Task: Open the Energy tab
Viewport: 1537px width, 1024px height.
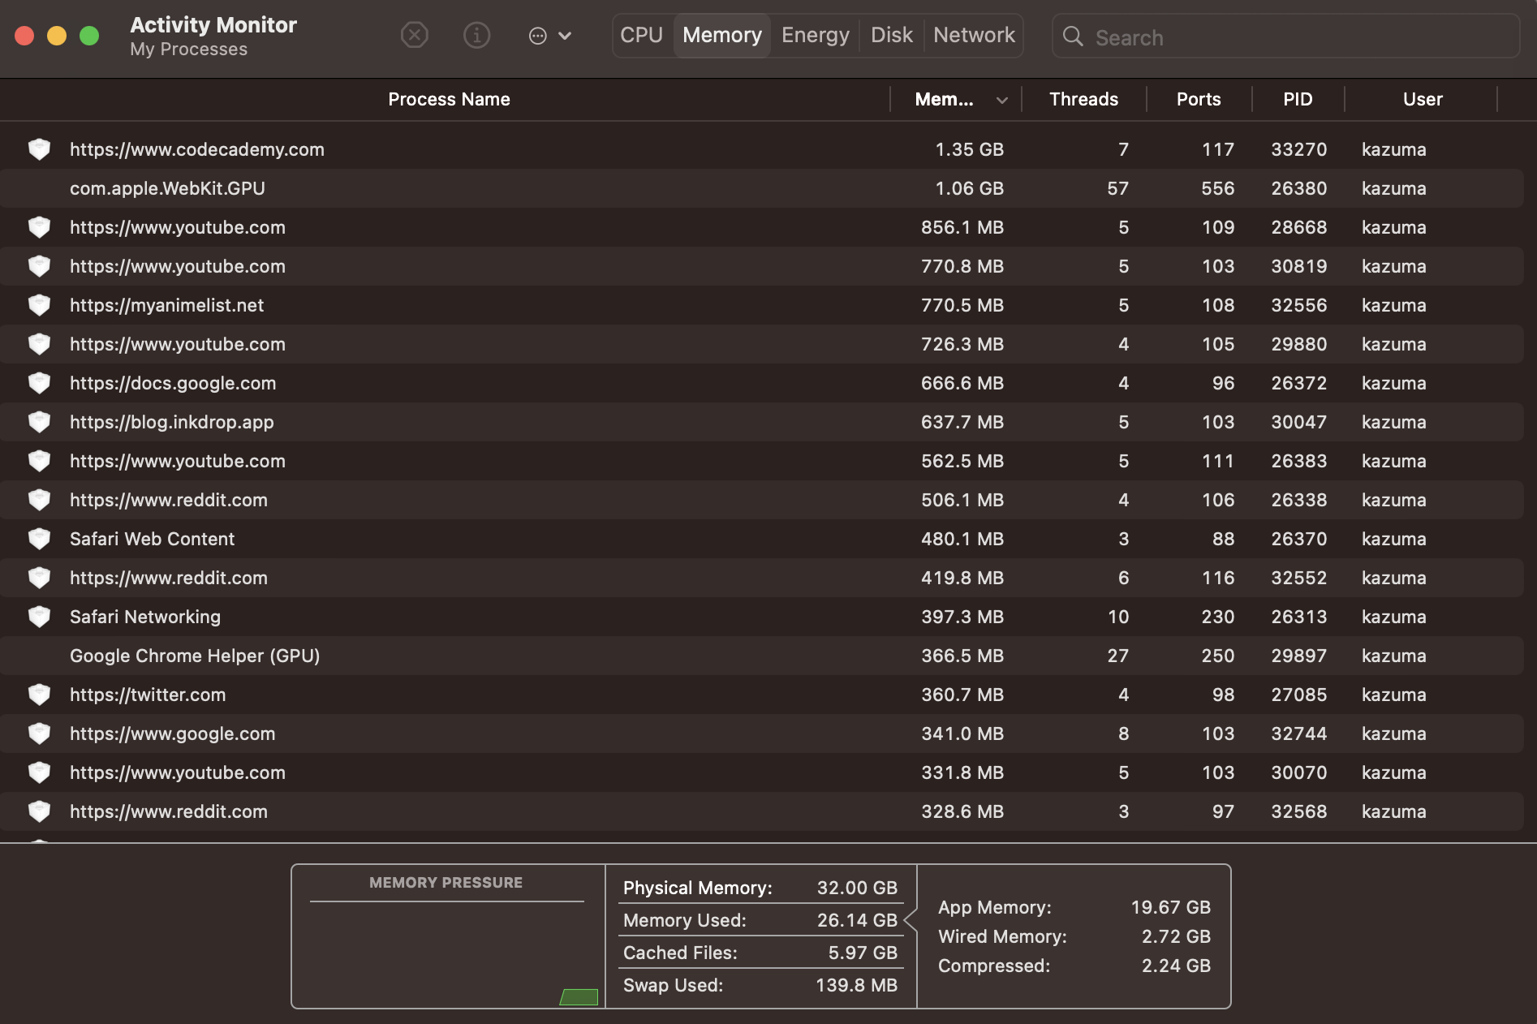Action: 815,36
